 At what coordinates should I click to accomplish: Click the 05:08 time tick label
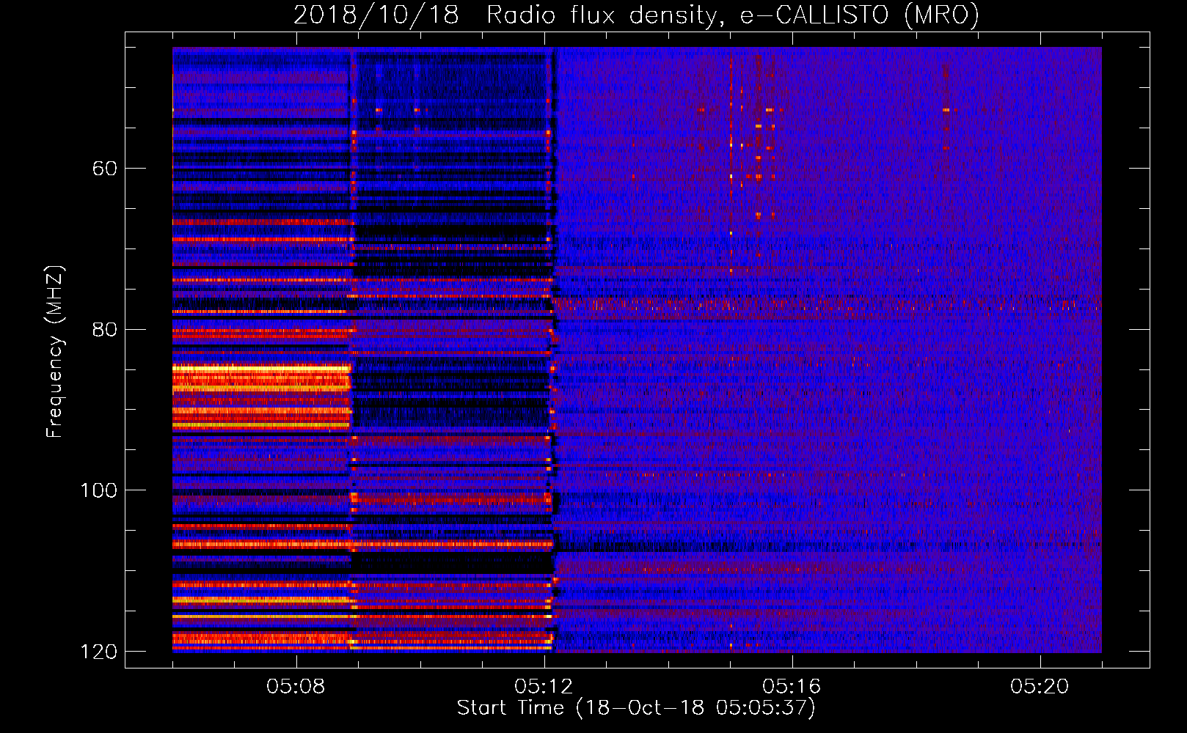click(296, 687)
